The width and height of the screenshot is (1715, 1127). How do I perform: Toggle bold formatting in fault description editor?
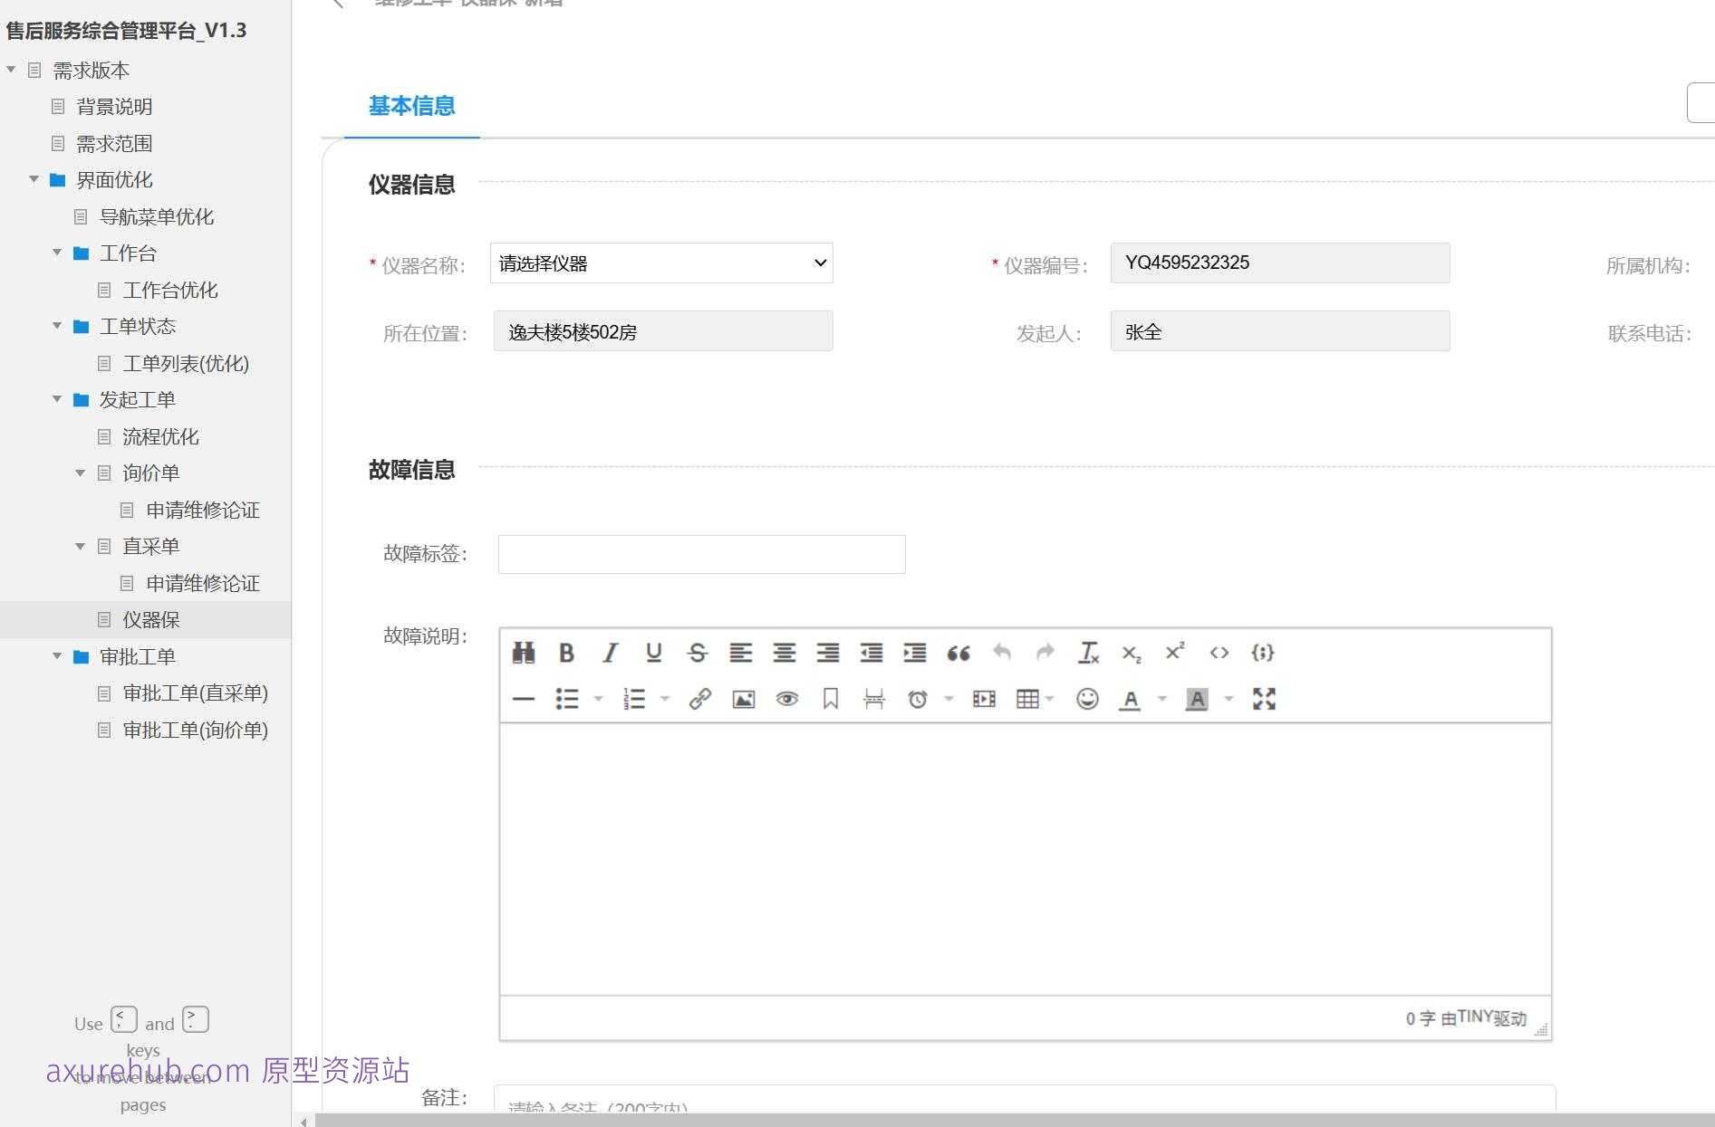point(567,653)
